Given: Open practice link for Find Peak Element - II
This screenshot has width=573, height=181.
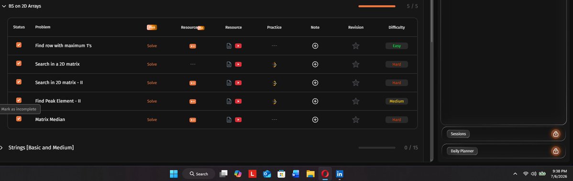Looking at the screenshot, I should click(275, 101).
